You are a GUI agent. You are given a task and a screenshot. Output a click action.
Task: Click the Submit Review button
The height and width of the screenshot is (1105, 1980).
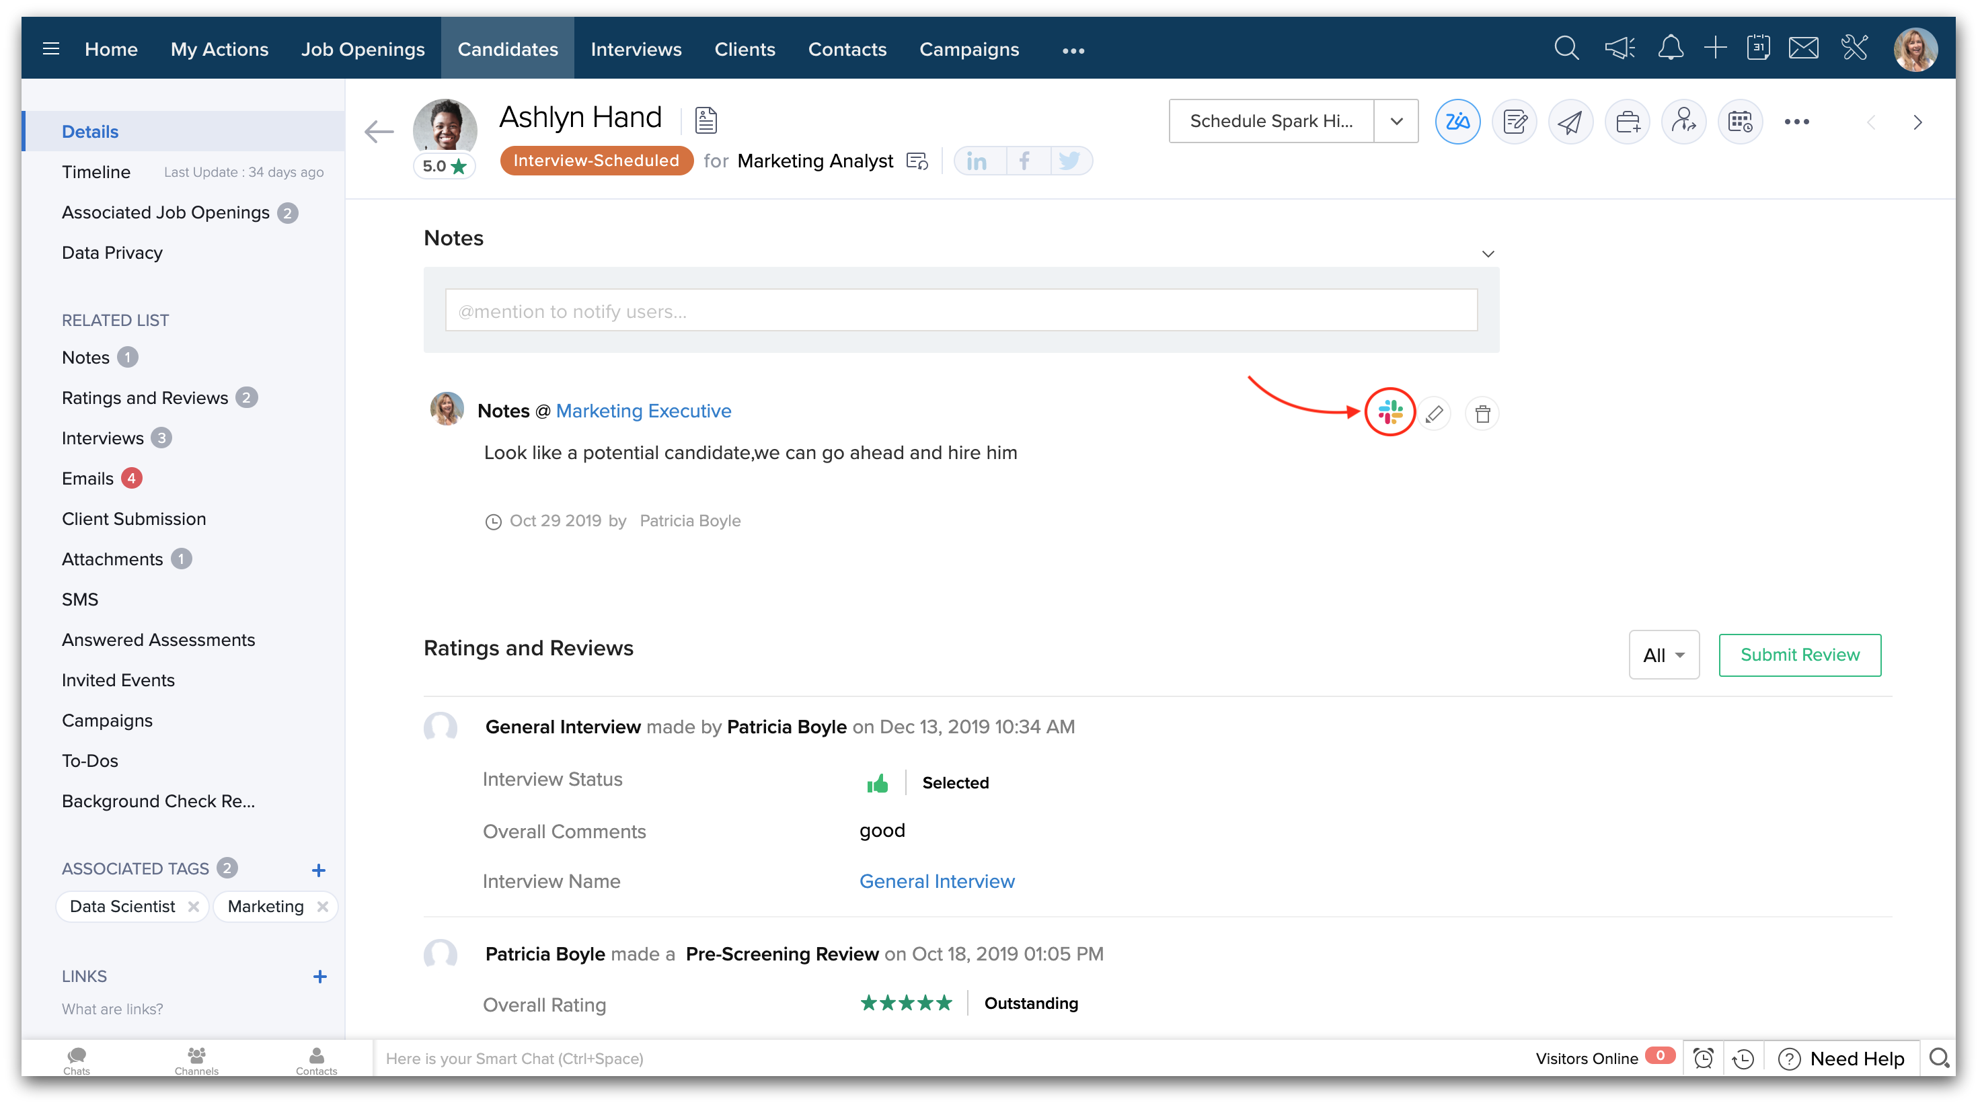pyautogui.click(x=1799, y=655)
